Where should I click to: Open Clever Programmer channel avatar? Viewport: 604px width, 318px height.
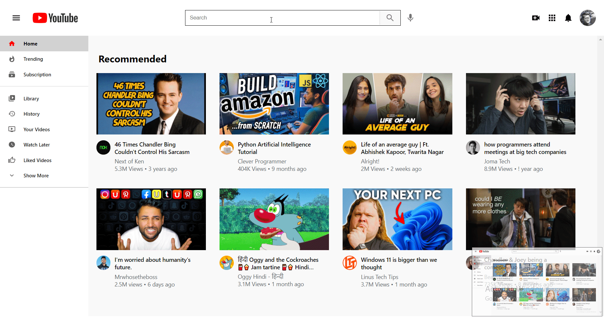[x=227, y=147]
